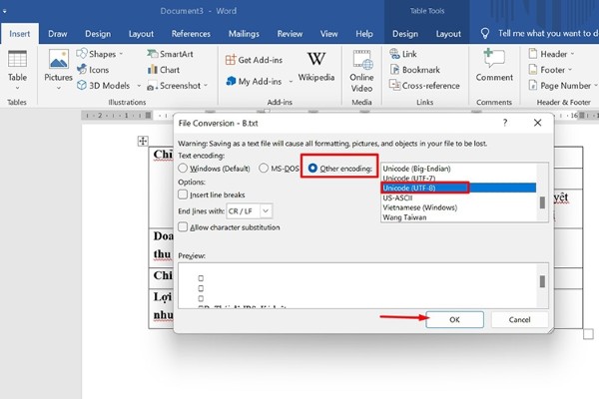Click the Quick Access Toolbar customize arrow
Viewport: 599px width, 399px height.
click(x=5, y=11)
